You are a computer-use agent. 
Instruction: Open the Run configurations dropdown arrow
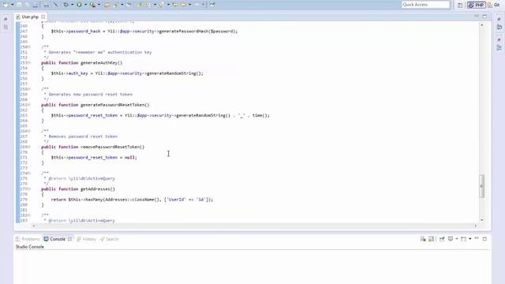(85, 5)
